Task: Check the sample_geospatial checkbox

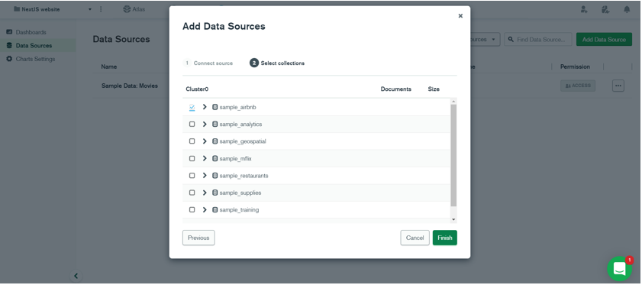Action: pyautogui.click(x=192, y=141)
